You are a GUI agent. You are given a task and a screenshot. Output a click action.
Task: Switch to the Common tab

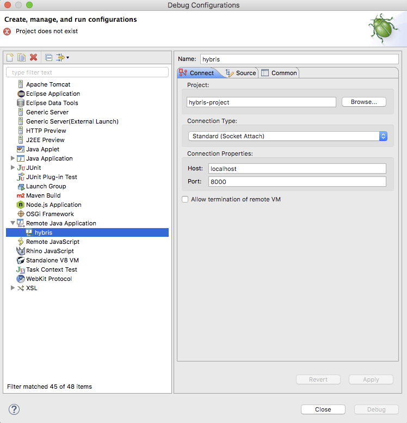point(279,73)
